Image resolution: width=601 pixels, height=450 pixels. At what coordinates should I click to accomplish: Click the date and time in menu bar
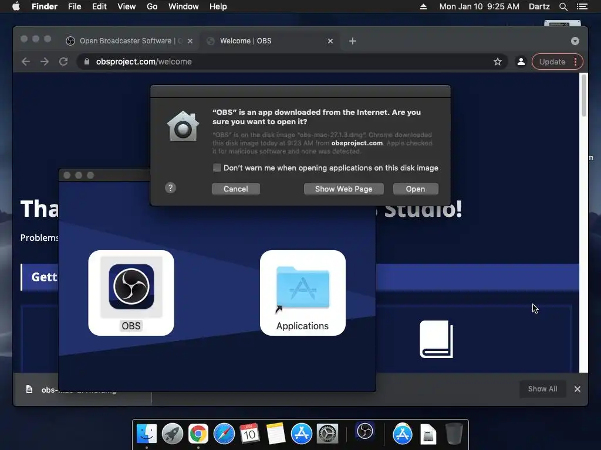pyautogui.click(x=479, y=6)
